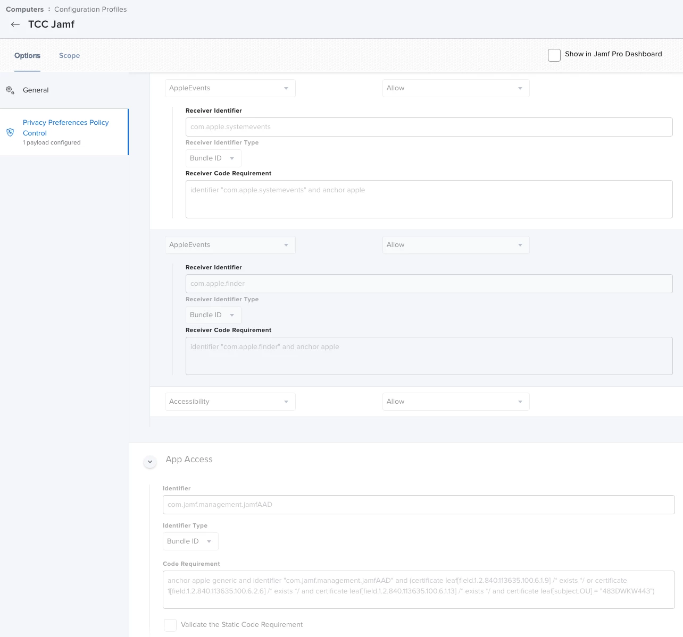The image size is (683, 637).
Task: Click the Privacy Preferences shield icon
Action: point(10,132)
